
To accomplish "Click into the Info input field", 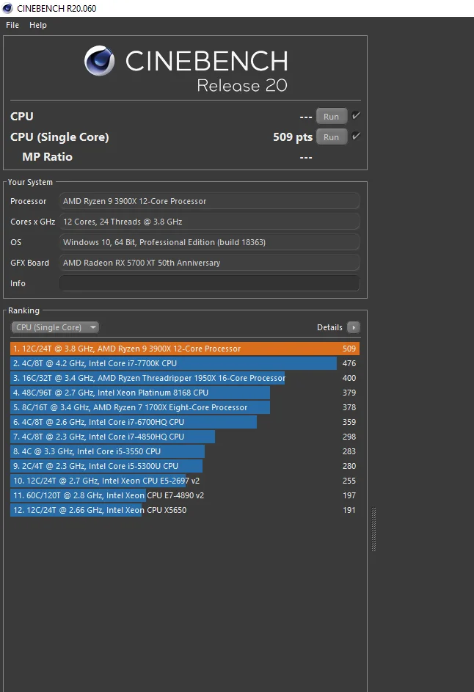I will pyautogui.click(x=209, y=283).
